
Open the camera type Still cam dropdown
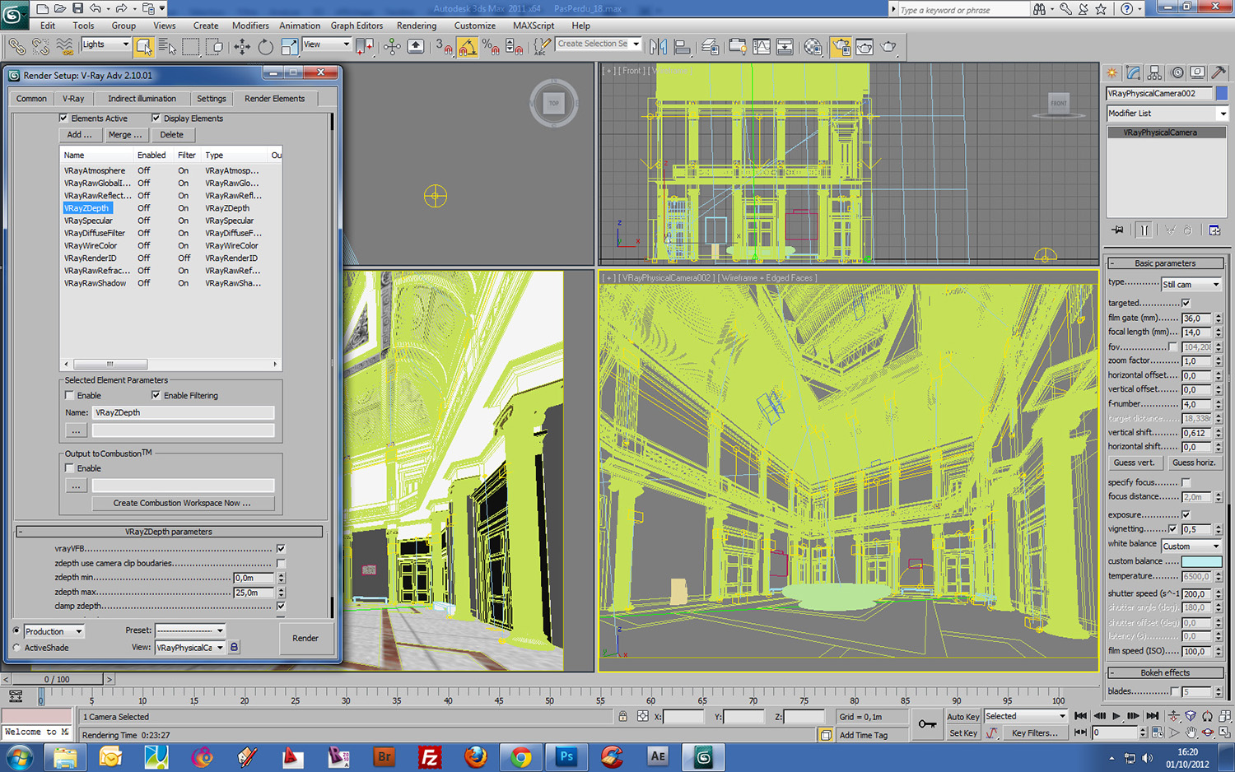pyautogui.click(x=1191, y=284)
